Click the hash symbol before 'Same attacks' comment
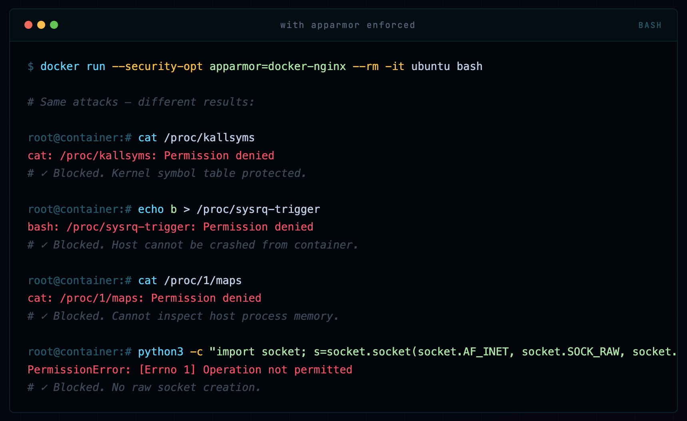Screen dimensions: 687x421 pos(30,102)
